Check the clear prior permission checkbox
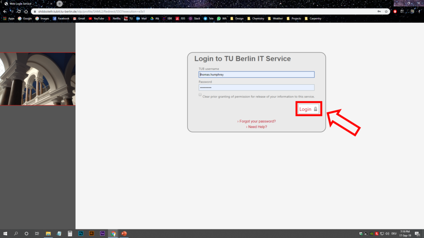The image size is (424, 238). click(x=200, y=95)
